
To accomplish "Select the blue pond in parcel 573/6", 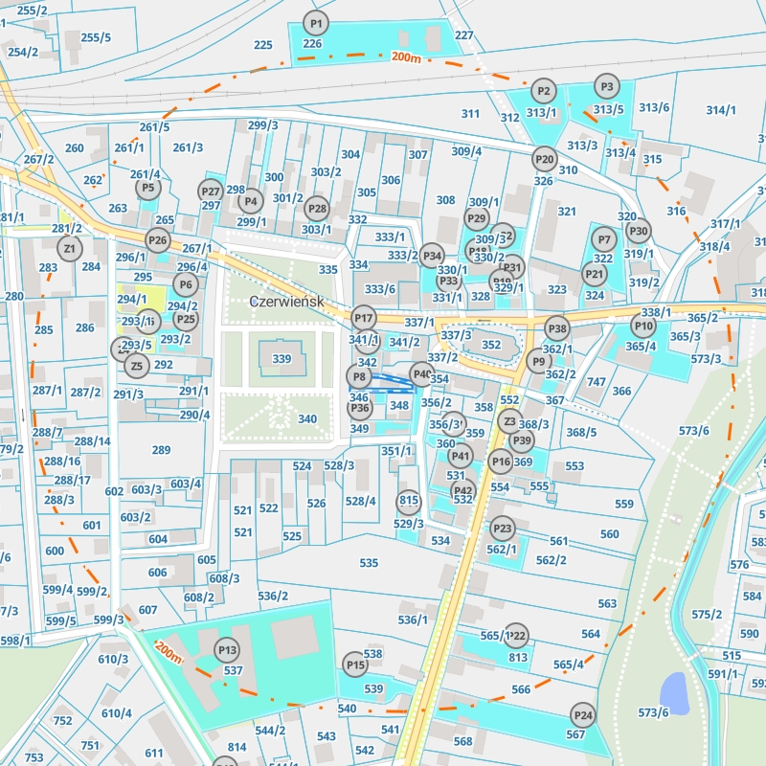I will [674, 691].
